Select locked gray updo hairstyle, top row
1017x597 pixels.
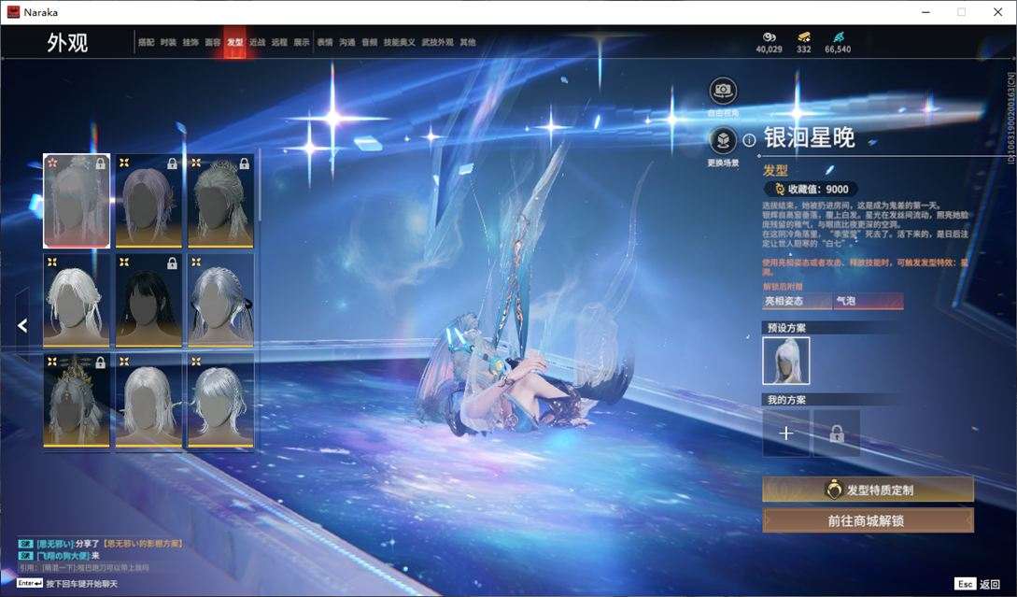[x=220, y=201]
